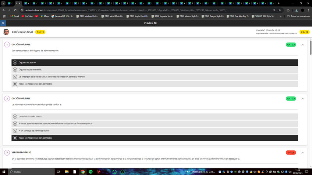Select option A 'Un administrador único.'
The width and height of the screenshot is (312, 175).
coord(155,116)
